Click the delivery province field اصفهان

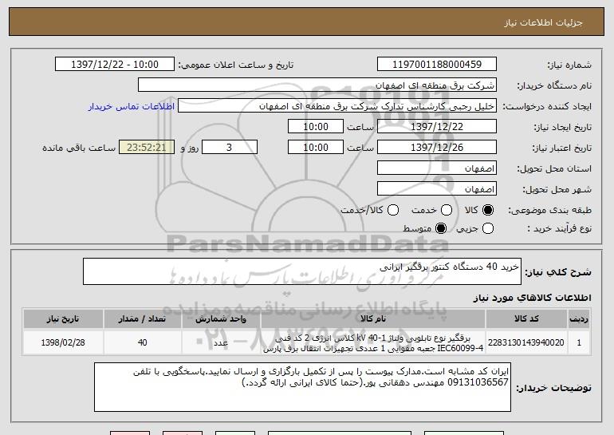[437, 168]
